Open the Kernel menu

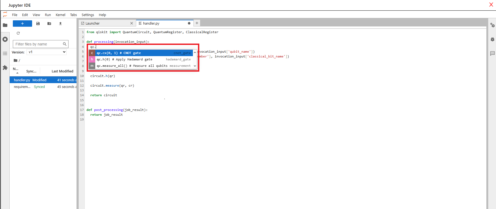coord(60,15)
